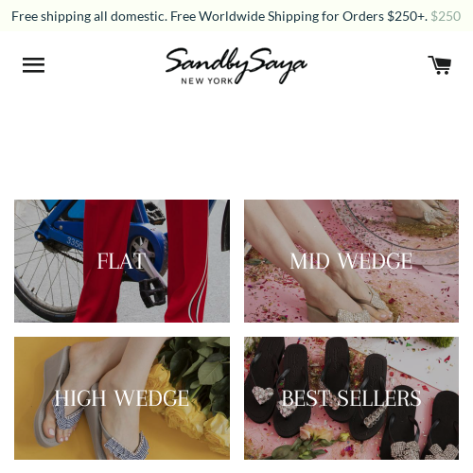Open the HIGH WEDGE collection tile
This screenshot has height=473, width=473.
(122, 398)
